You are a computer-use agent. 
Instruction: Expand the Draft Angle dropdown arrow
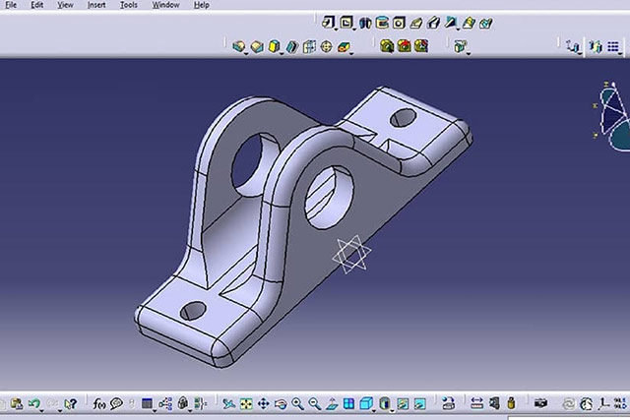pos(282,53)
